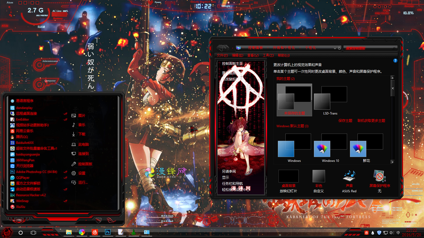Go to 控制面板主页 in the sidebar
This screenshot has width=424, height=238.
232,63
